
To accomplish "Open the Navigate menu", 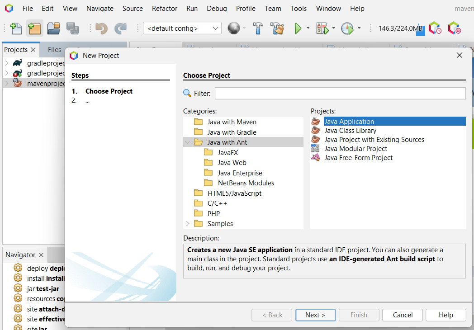I will click(100, 9).
